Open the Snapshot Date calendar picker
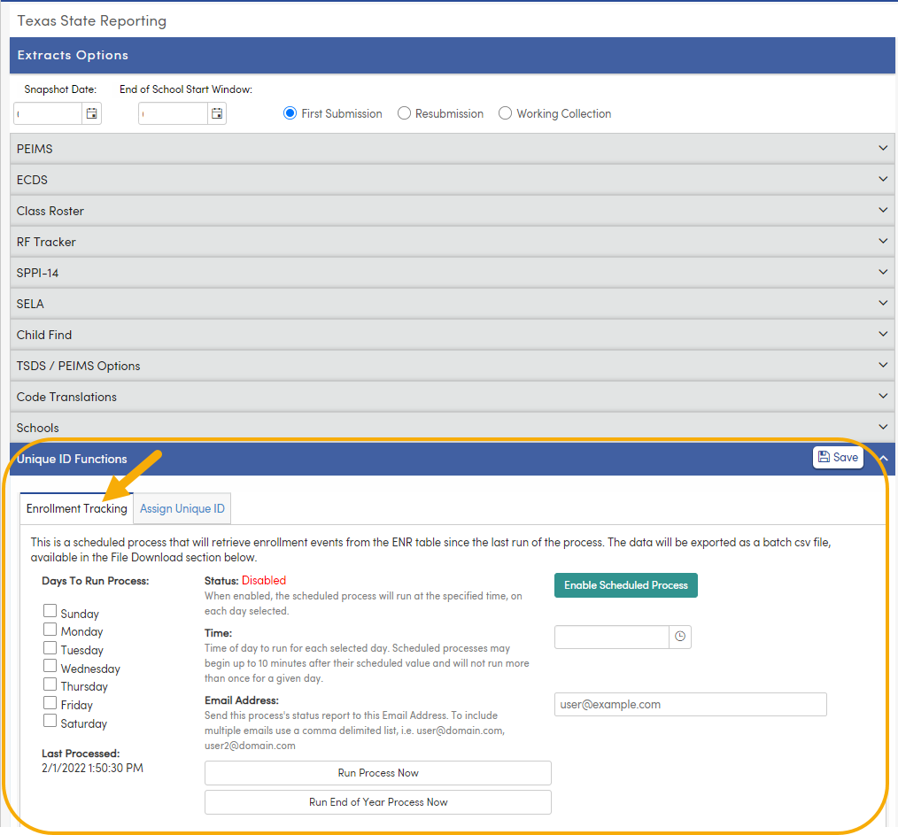This screenshot has width=898, height=835. 91,112
